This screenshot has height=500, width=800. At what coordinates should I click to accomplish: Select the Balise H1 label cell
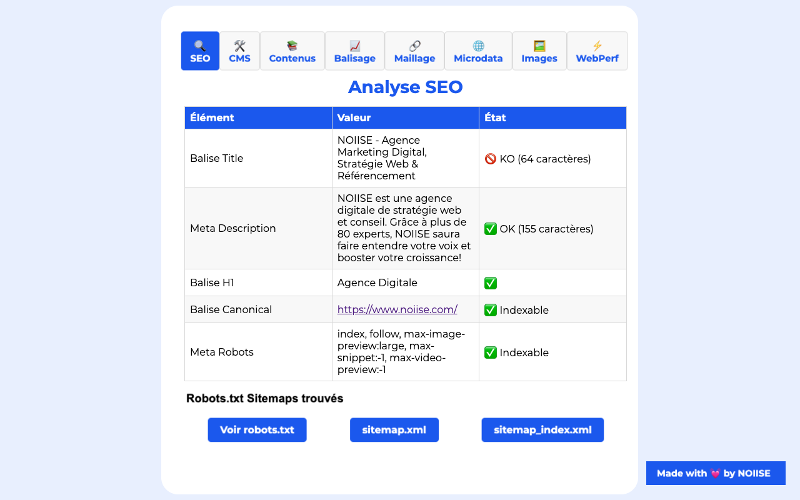[258, 282]
